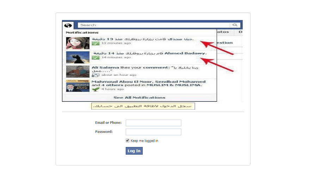The width and height of the screenshot is (310, 173).
Task: Click green checkmark icon beside 13 minutes ago
Action: (95, 43)
